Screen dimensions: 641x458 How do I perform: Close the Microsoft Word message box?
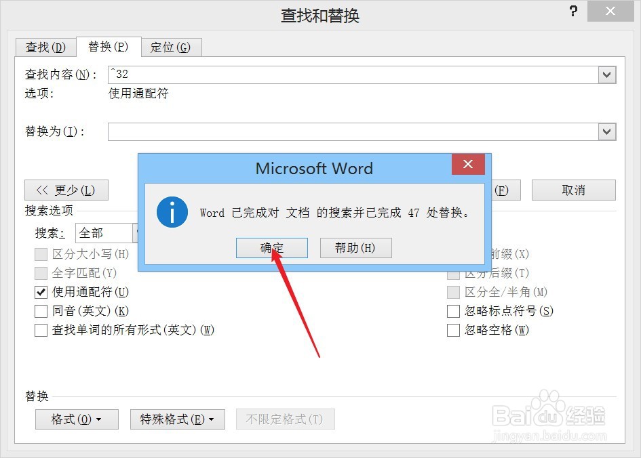468,164
